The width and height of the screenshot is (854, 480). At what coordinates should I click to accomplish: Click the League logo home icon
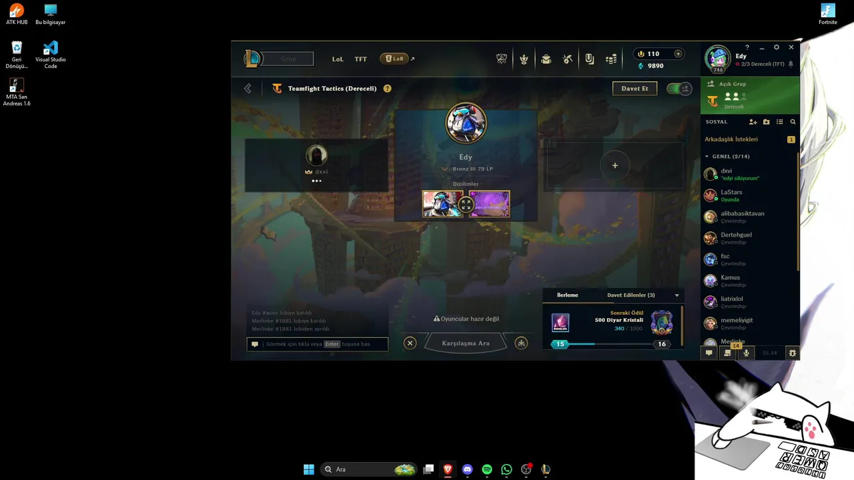252,59
